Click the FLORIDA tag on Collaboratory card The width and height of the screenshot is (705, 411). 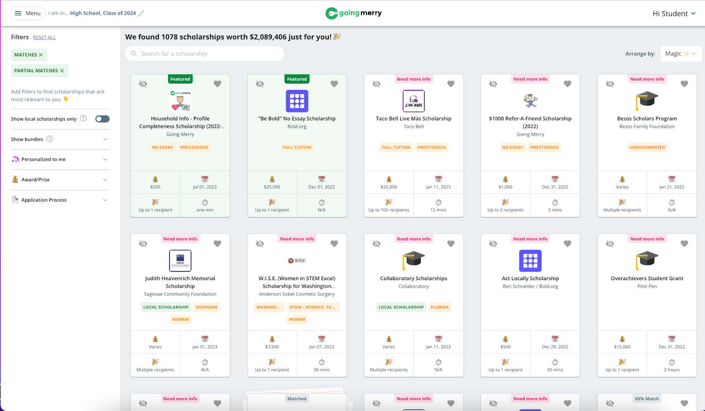coord(440,307)
